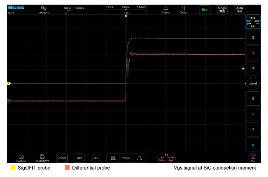Turn on channel 5
This screenshot has height=177, width=268.
click(253, 99)
